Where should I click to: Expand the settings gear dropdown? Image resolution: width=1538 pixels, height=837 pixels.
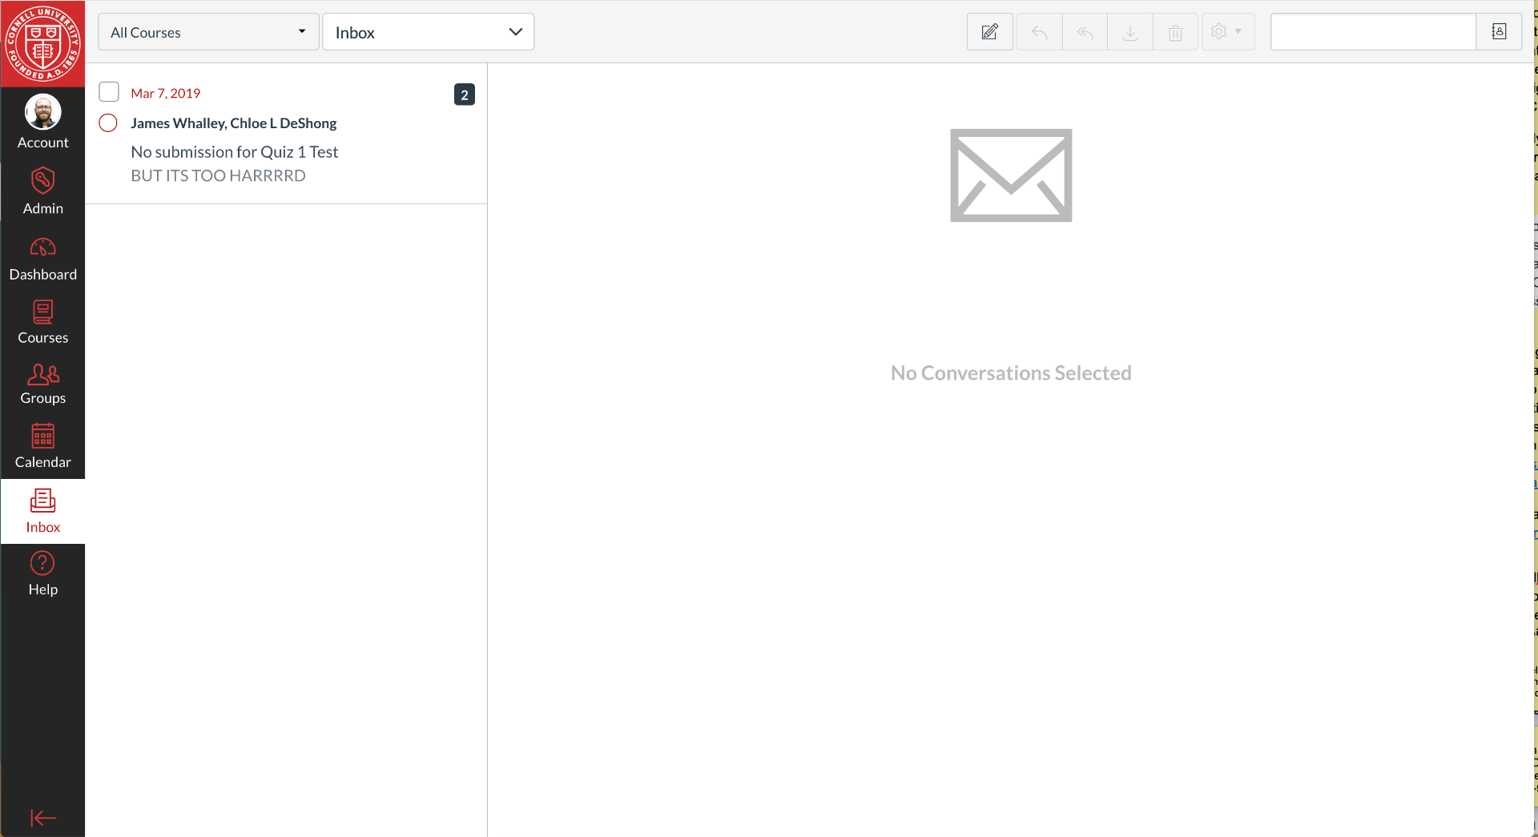[x=1227, y=31]
